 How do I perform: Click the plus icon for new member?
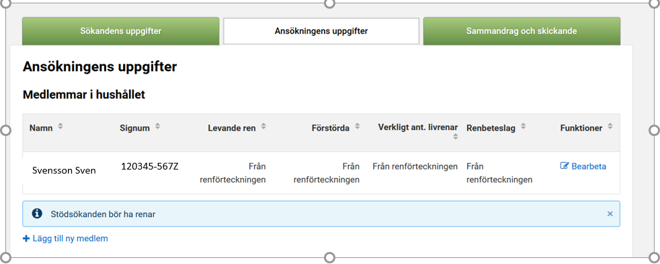(26, 239)
